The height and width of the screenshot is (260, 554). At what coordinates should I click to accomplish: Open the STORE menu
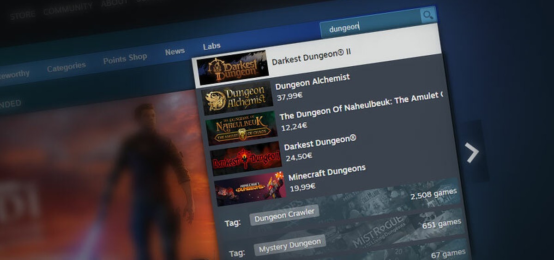coord(23,15)
